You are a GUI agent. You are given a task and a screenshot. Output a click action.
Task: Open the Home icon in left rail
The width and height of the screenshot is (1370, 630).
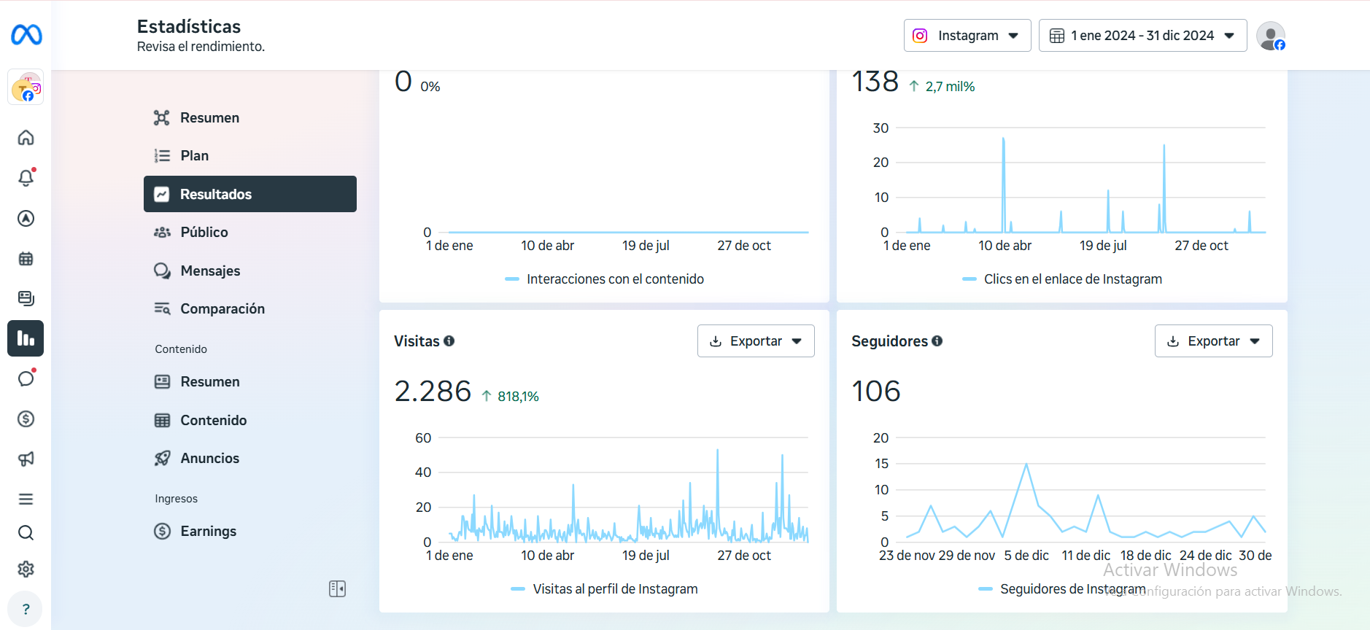[x=26, y=138]
